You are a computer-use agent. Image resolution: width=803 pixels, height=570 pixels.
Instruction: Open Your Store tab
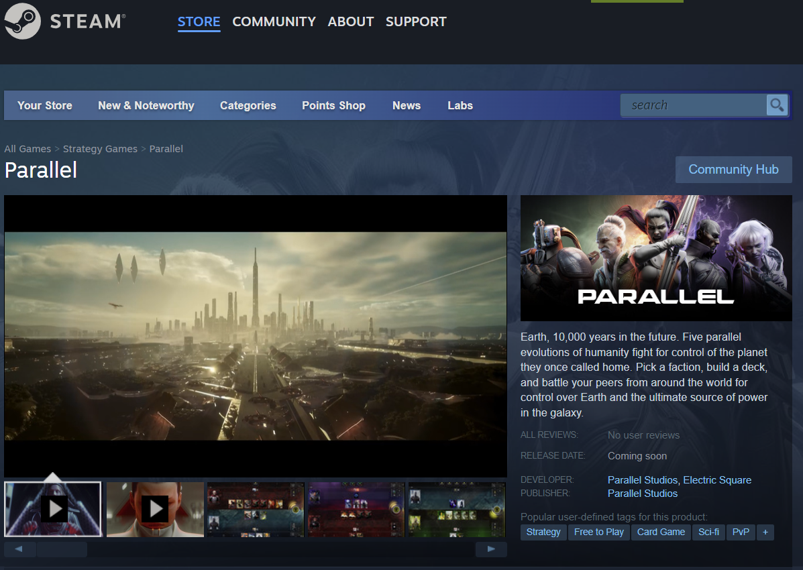click(44, 105)
